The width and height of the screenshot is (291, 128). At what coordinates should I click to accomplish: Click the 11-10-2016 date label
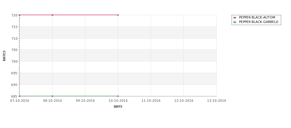151,101
